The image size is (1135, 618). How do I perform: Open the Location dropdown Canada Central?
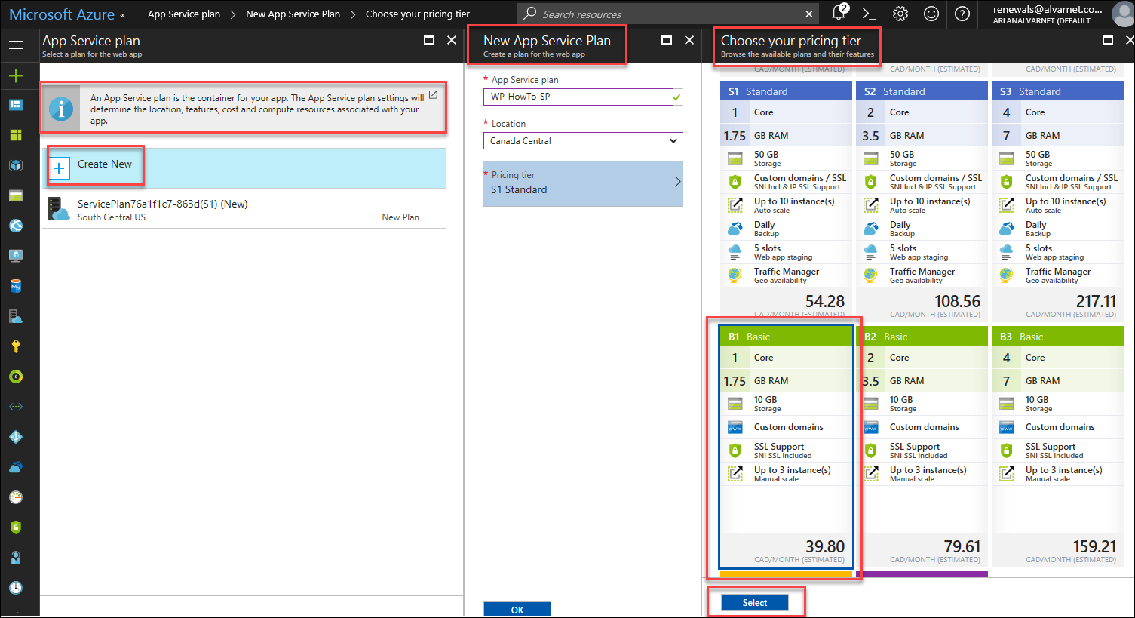click(583, 141)
